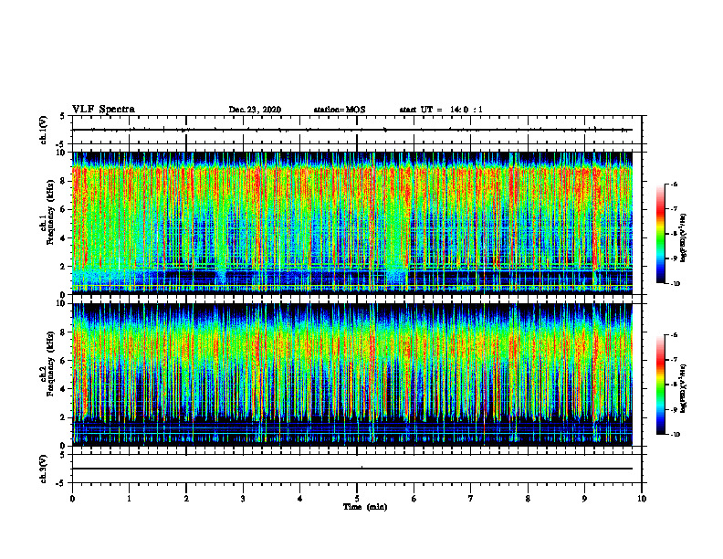This screenshot has width=723, height=559.
Task: Click the ch.1 frequency axis "6" tick label
Action: pos(64,210)
